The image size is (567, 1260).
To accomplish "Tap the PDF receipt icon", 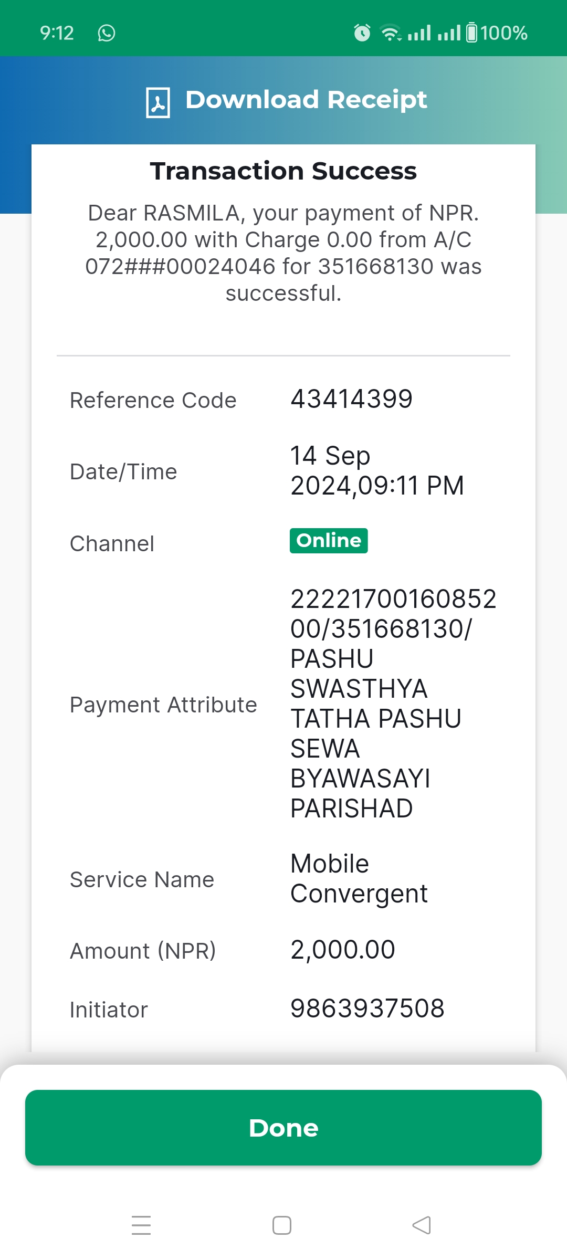I will click(157, 102).
